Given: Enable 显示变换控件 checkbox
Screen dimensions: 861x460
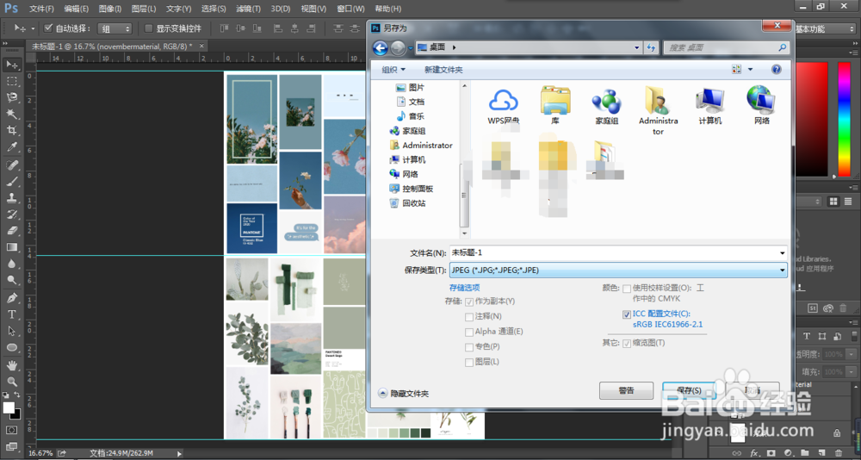Looking at the screenshot, I should [149, 28].
